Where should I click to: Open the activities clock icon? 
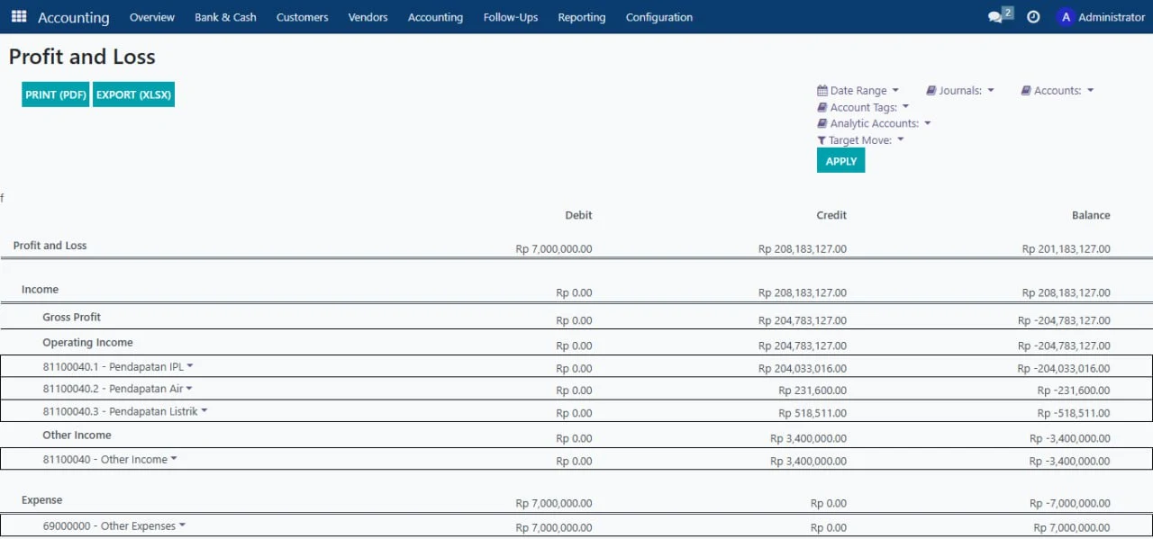[x=1033, y=17]
